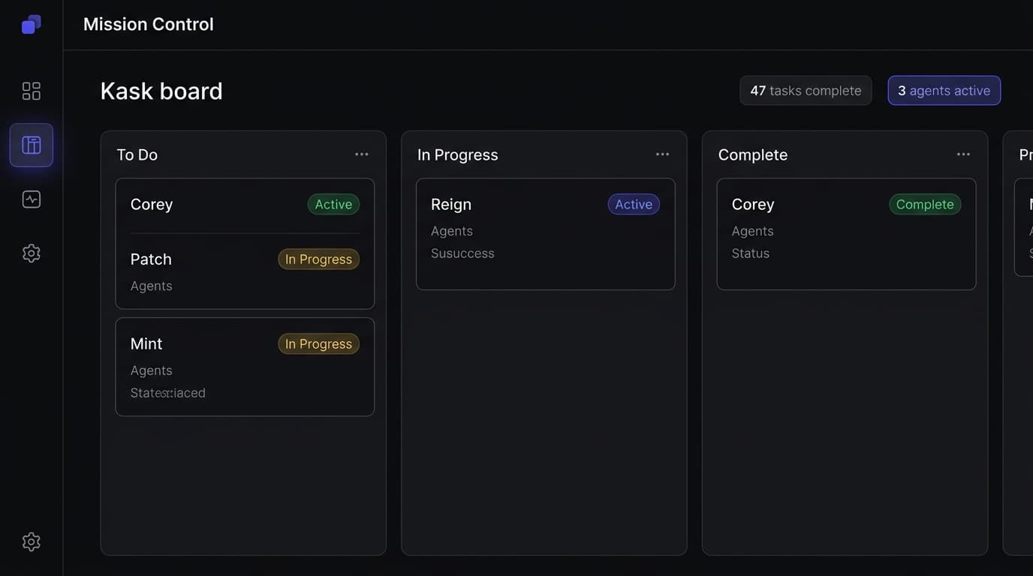Click blue Active badge on Reign card
Screen dimensions: 1033x576
tap(634, 204)
